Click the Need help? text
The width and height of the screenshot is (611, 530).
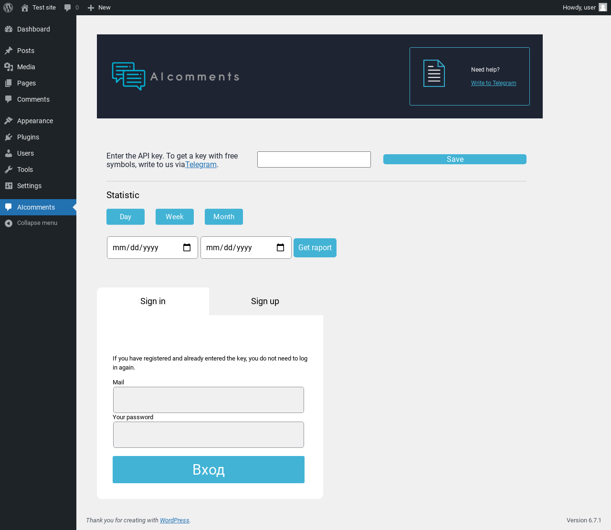485,70
